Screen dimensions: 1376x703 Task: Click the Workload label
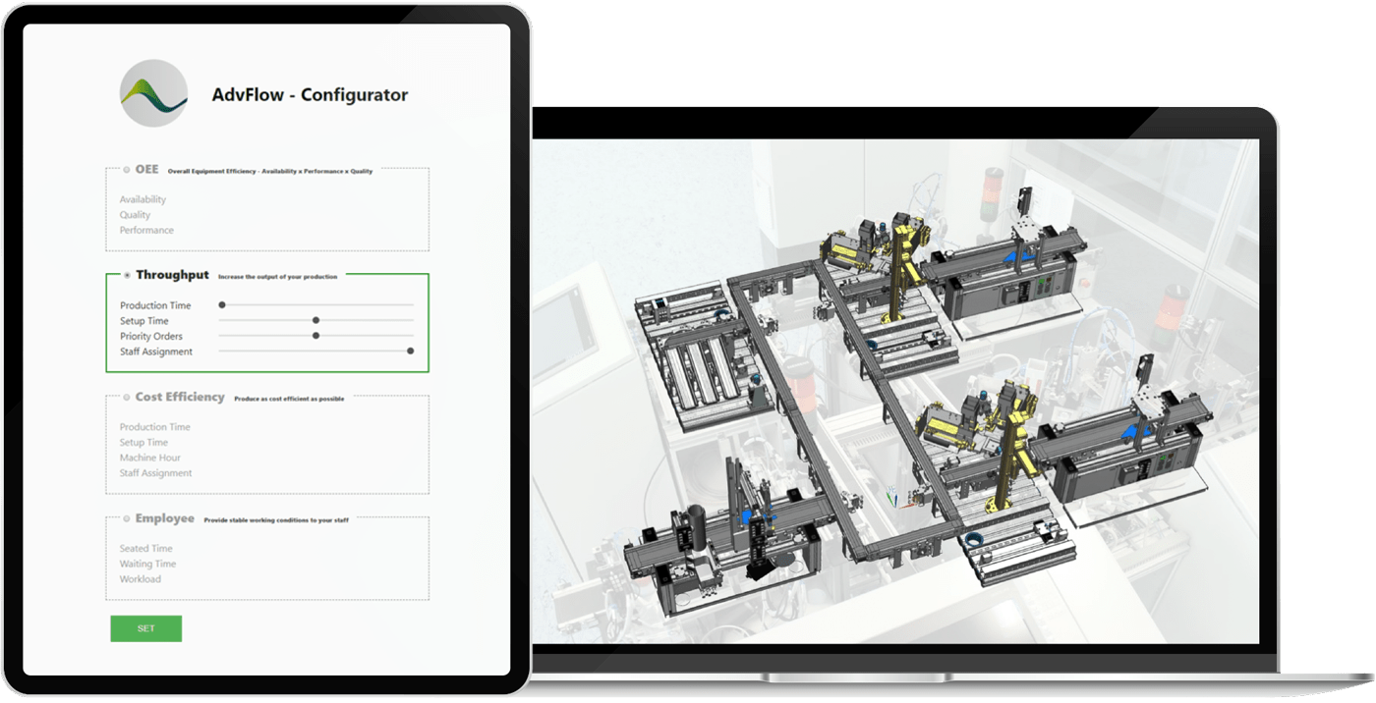[x=140, y=579]
